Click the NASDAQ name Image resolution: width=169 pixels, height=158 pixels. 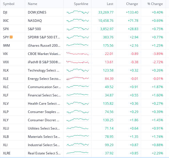35,21
